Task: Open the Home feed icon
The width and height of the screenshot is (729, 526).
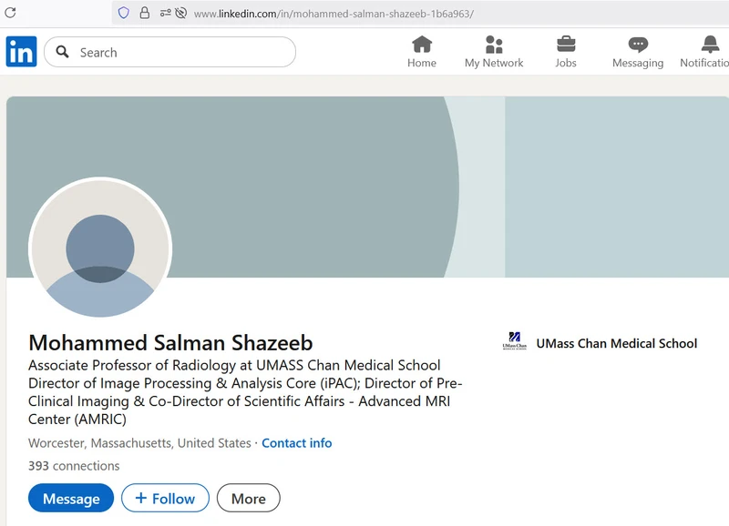Action: click(x=422, y=52)
